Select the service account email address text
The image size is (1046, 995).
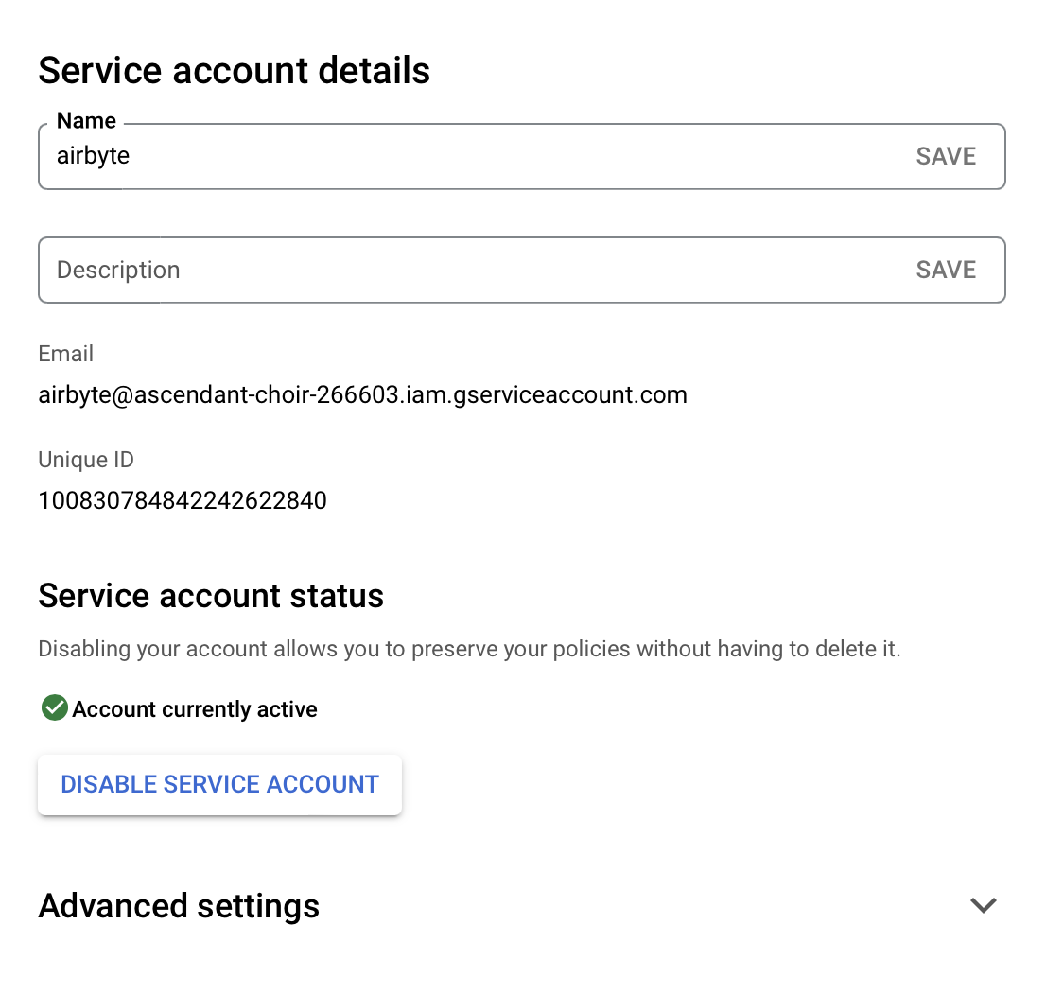[x=362, y=395]
